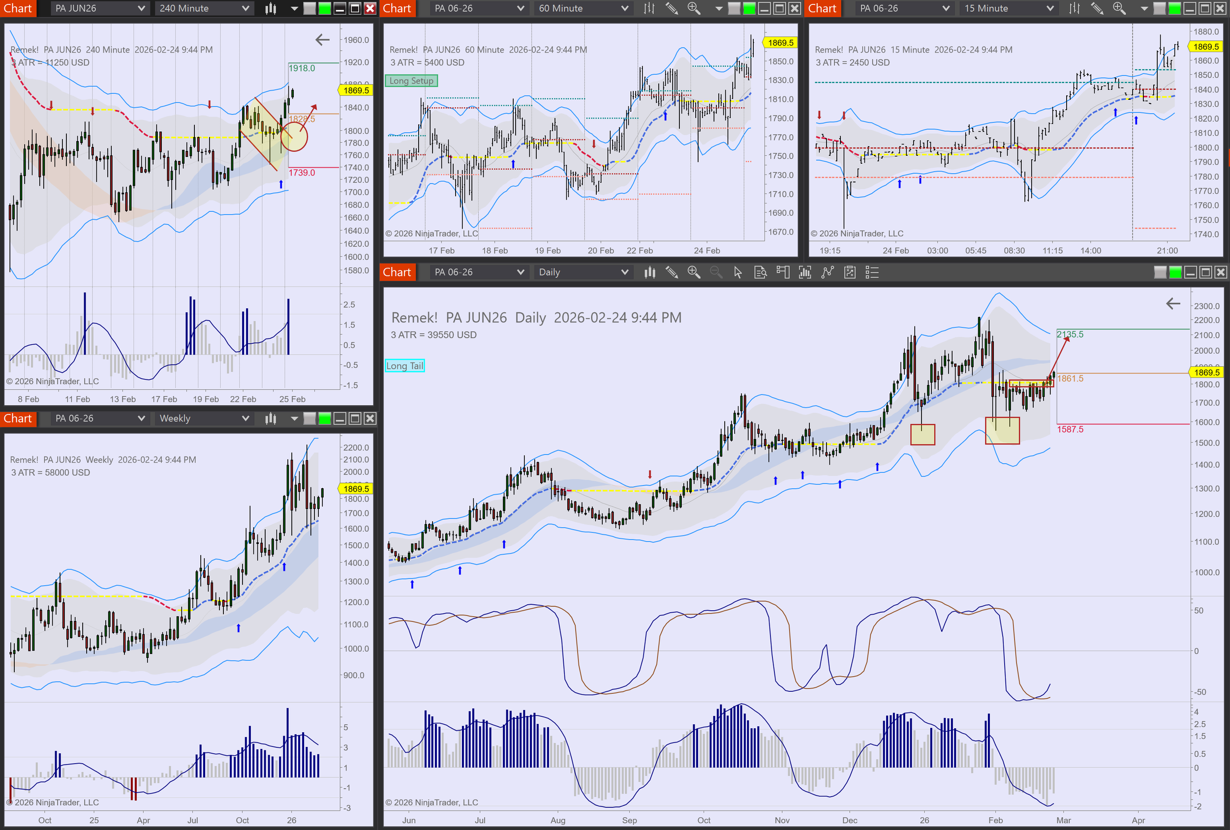Click the Chart tab of Weekly window
This screenshot has height=830, width=1230.
point(18,418)
